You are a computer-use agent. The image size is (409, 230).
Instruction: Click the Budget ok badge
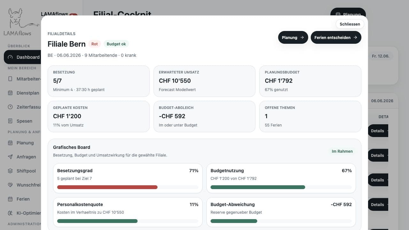coord(116,44)
